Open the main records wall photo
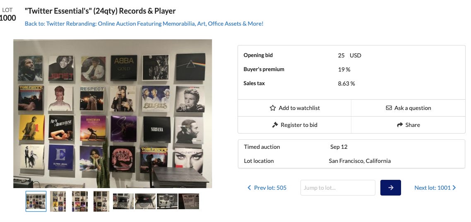 (113, 114)
